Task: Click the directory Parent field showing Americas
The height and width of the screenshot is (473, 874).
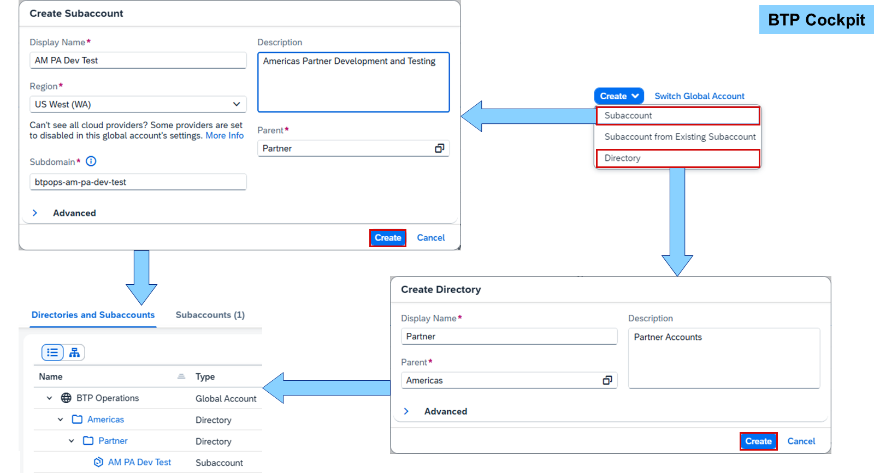Action: coord(509,380)
